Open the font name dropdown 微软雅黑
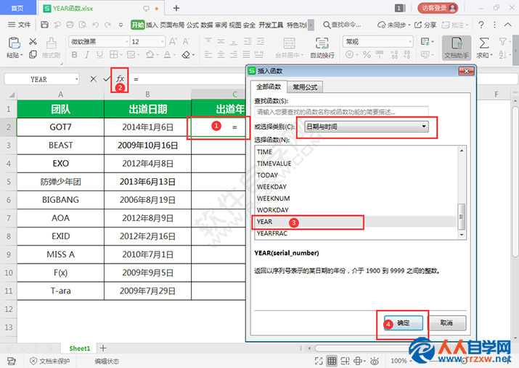 coord(127,41)
